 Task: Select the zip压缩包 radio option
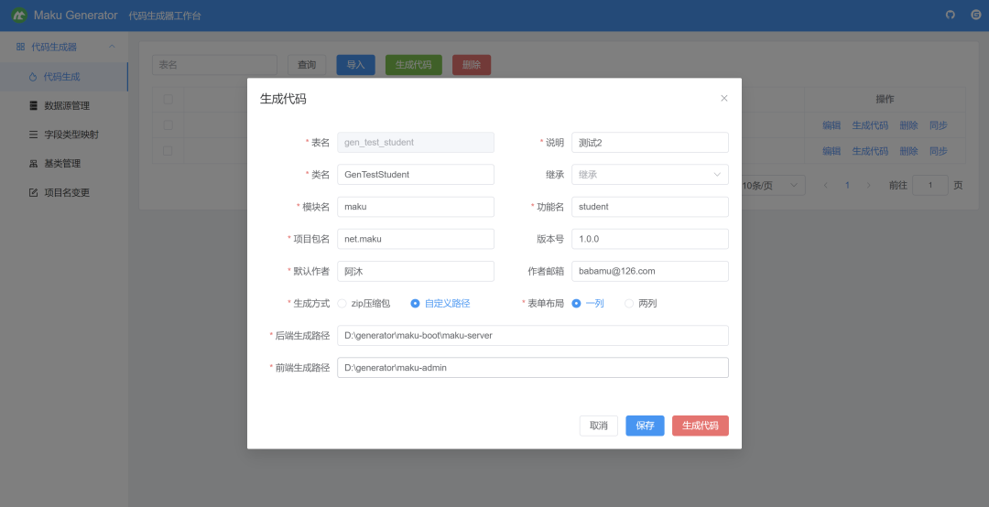342,303
